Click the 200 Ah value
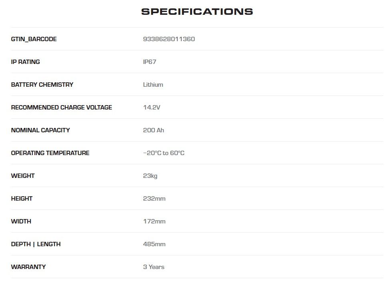Screen dimensions: 385x283 pyautogui.click(x=153, y=130)
